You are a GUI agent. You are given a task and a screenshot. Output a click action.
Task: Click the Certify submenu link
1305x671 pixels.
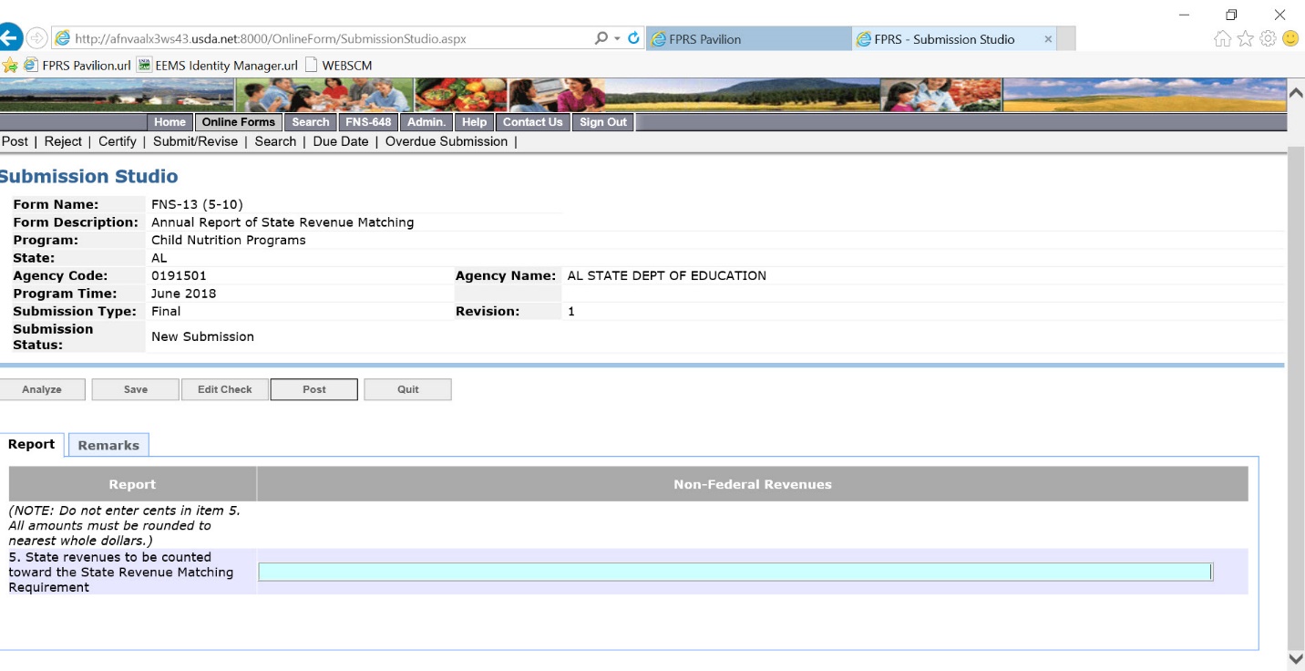click(x=118, y=141)
